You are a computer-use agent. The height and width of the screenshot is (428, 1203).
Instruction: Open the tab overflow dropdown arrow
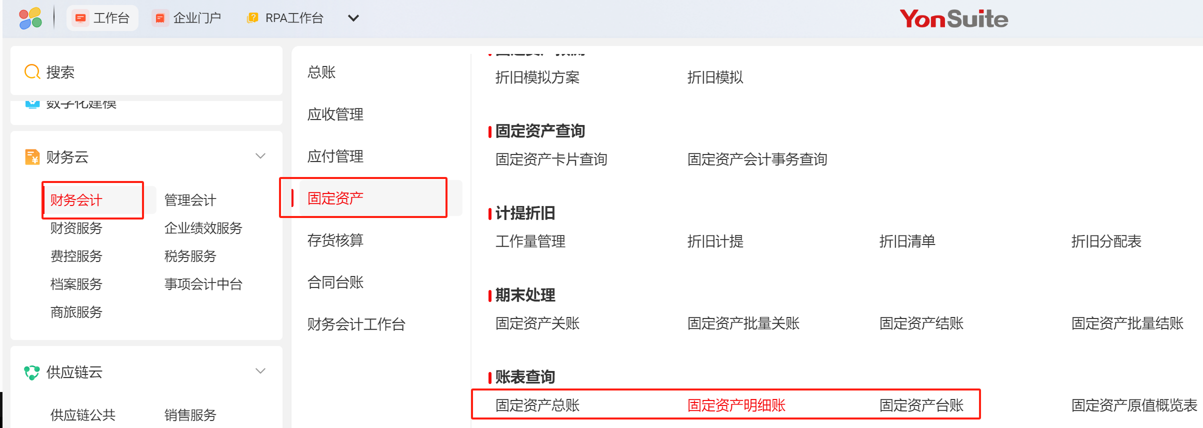[x=353, y=18]
